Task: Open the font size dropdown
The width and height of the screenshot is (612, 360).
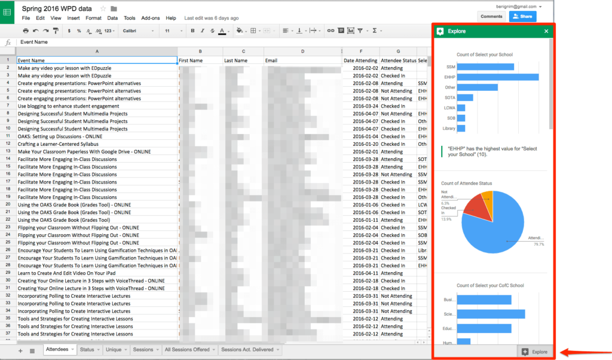Action: pos(173,30)
